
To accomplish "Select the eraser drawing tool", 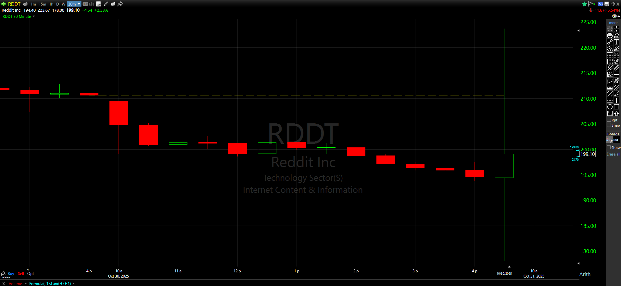I will point(616,35).
